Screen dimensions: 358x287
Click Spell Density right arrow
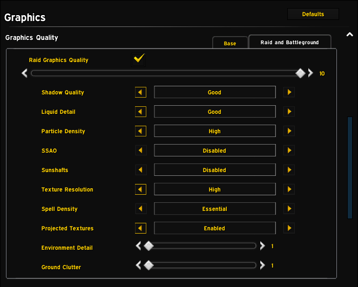click(x=289, y=209)
